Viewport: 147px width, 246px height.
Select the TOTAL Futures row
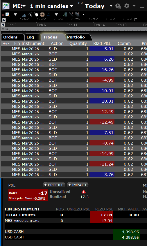click(76, 215)
